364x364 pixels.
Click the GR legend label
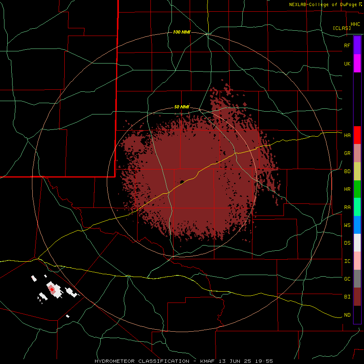pyautogui.click(x=347, y=153)
